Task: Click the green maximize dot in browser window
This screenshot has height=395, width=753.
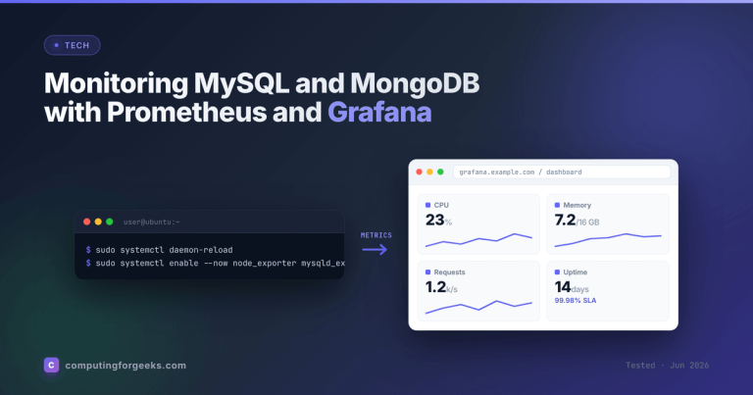Action: click(440, 172)
